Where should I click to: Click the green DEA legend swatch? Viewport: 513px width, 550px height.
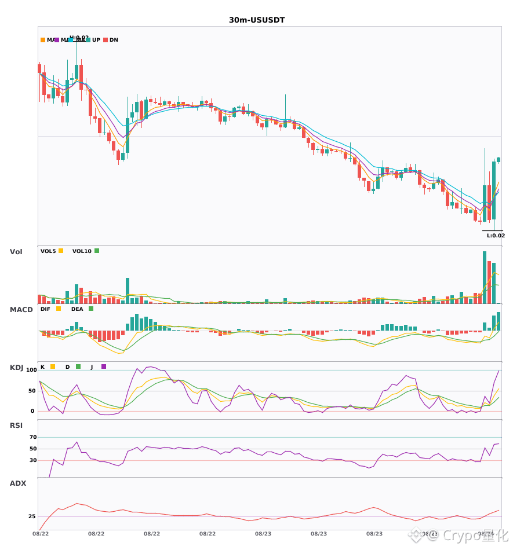[x=91, y=309]
